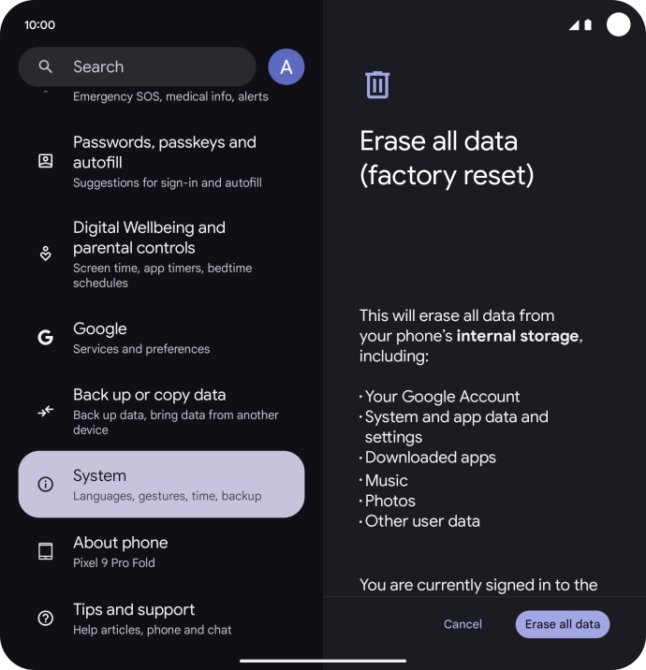Image resolution: width=646 pixels, height=670 pixels.
Task: Tap the System info icon
Action: pyautogui.click(x=46, y=485)
